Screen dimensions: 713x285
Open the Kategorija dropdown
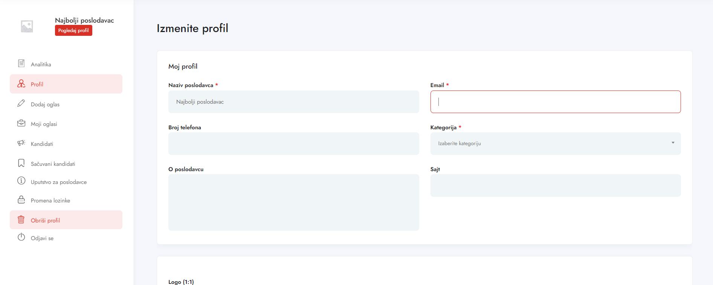coord(555,144)
